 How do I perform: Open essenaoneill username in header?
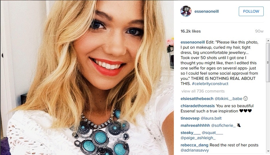[206, 11]
